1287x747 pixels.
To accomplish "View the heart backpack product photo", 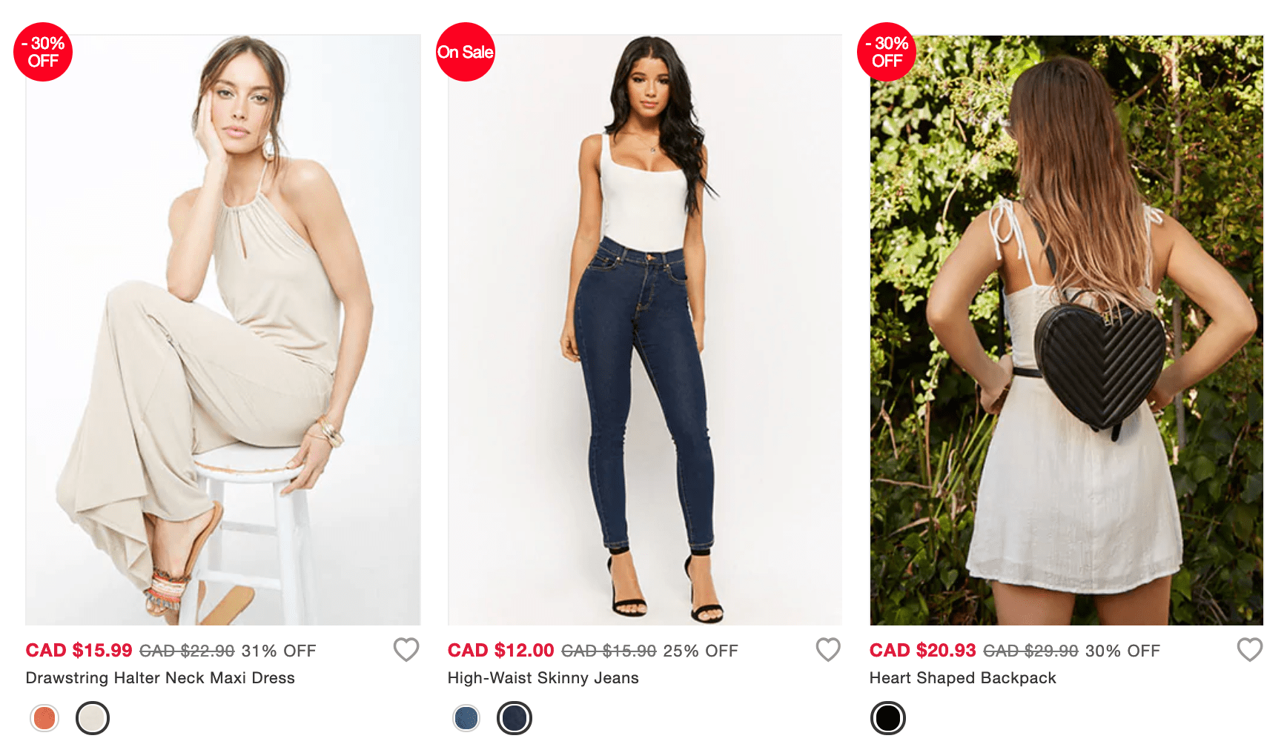I will [x=1067, y=330].
